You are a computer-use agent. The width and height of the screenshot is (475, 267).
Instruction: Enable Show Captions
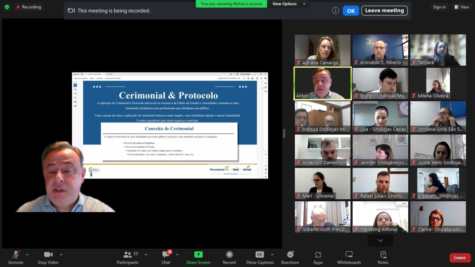[x=260, y=257]
